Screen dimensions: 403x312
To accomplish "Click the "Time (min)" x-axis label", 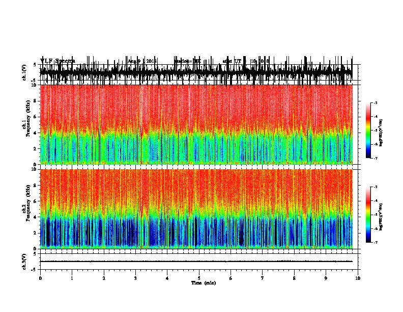I will click(204, 283).
